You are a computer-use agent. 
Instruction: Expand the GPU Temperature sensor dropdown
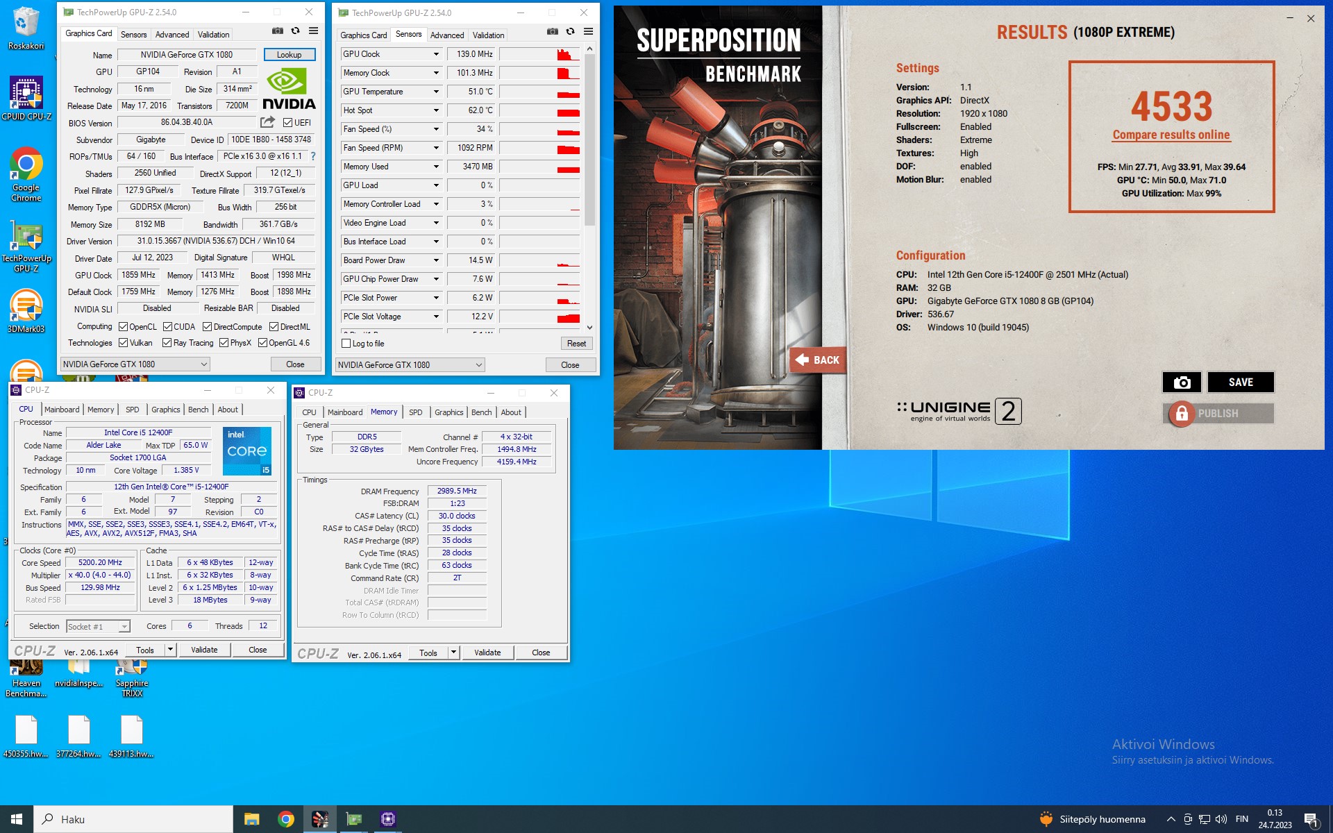[x=436, y=92]
